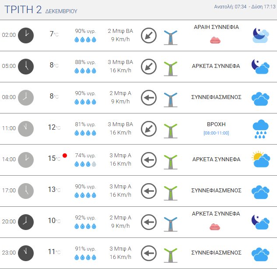The image size is (277, 269).
Task: Click the humidity droplets at 17:00
Action: 85,195
